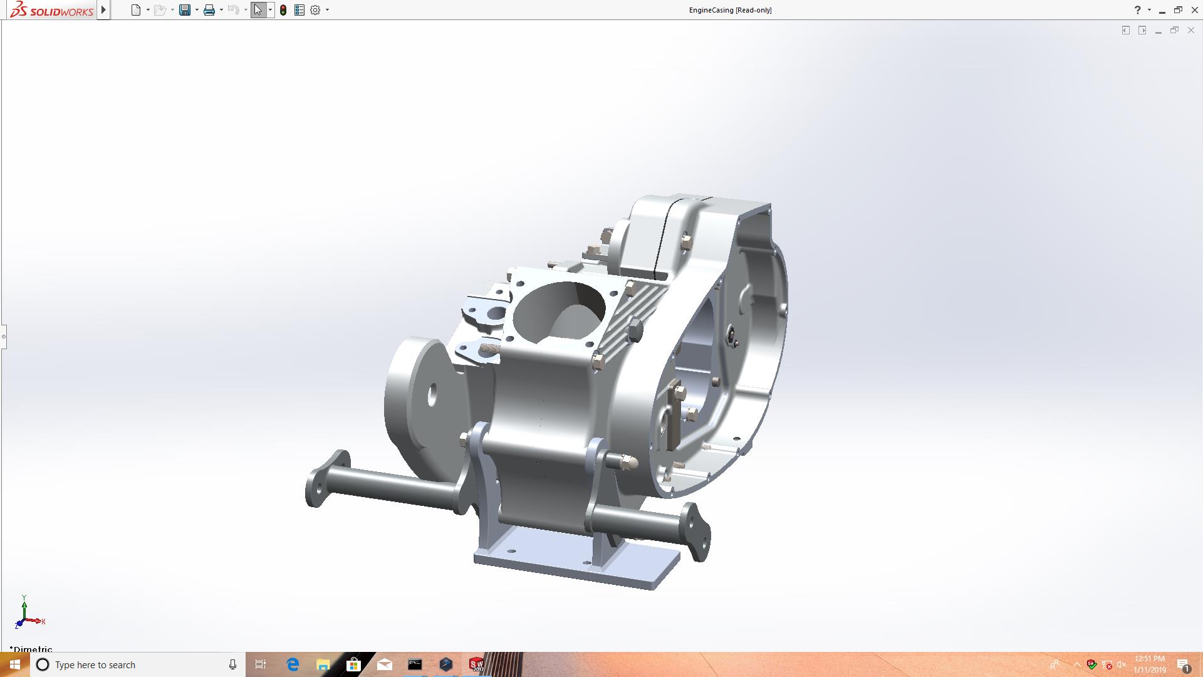This screenshot has height=677, width=1203.
Task: Click the Save icon in toolbar
Action: tap(184, 10)
